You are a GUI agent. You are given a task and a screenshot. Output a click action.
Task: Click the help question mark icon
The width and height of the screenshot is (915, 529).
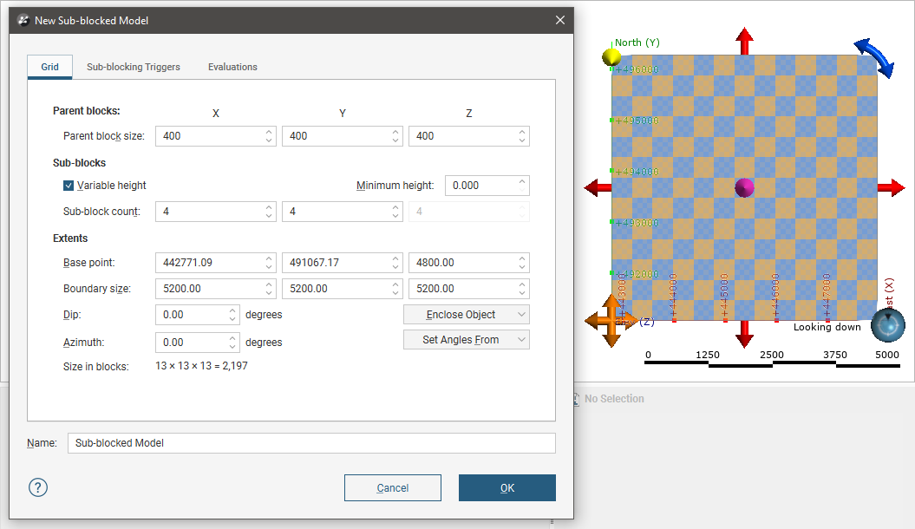[38, 487]
